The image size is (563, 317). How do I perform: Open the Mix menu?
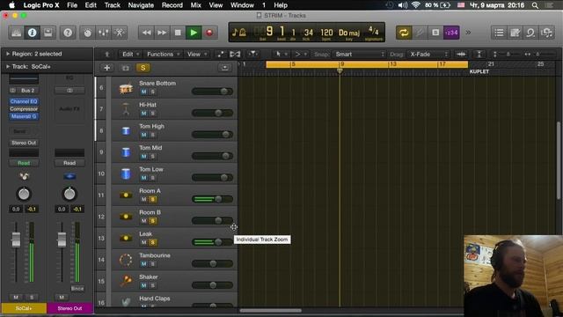195,5
